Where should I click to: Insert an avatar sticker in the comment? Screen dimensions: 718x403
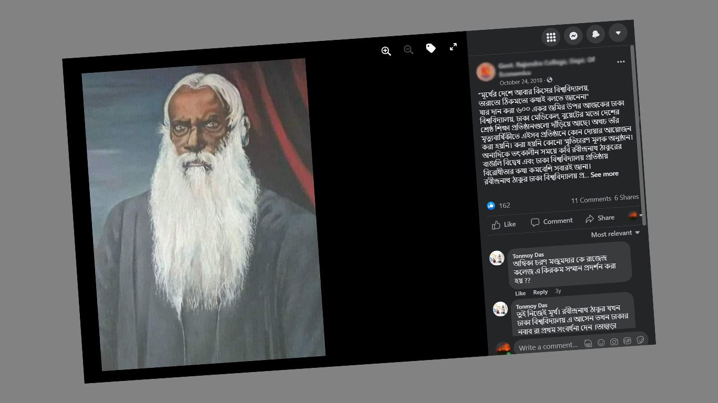588,344
